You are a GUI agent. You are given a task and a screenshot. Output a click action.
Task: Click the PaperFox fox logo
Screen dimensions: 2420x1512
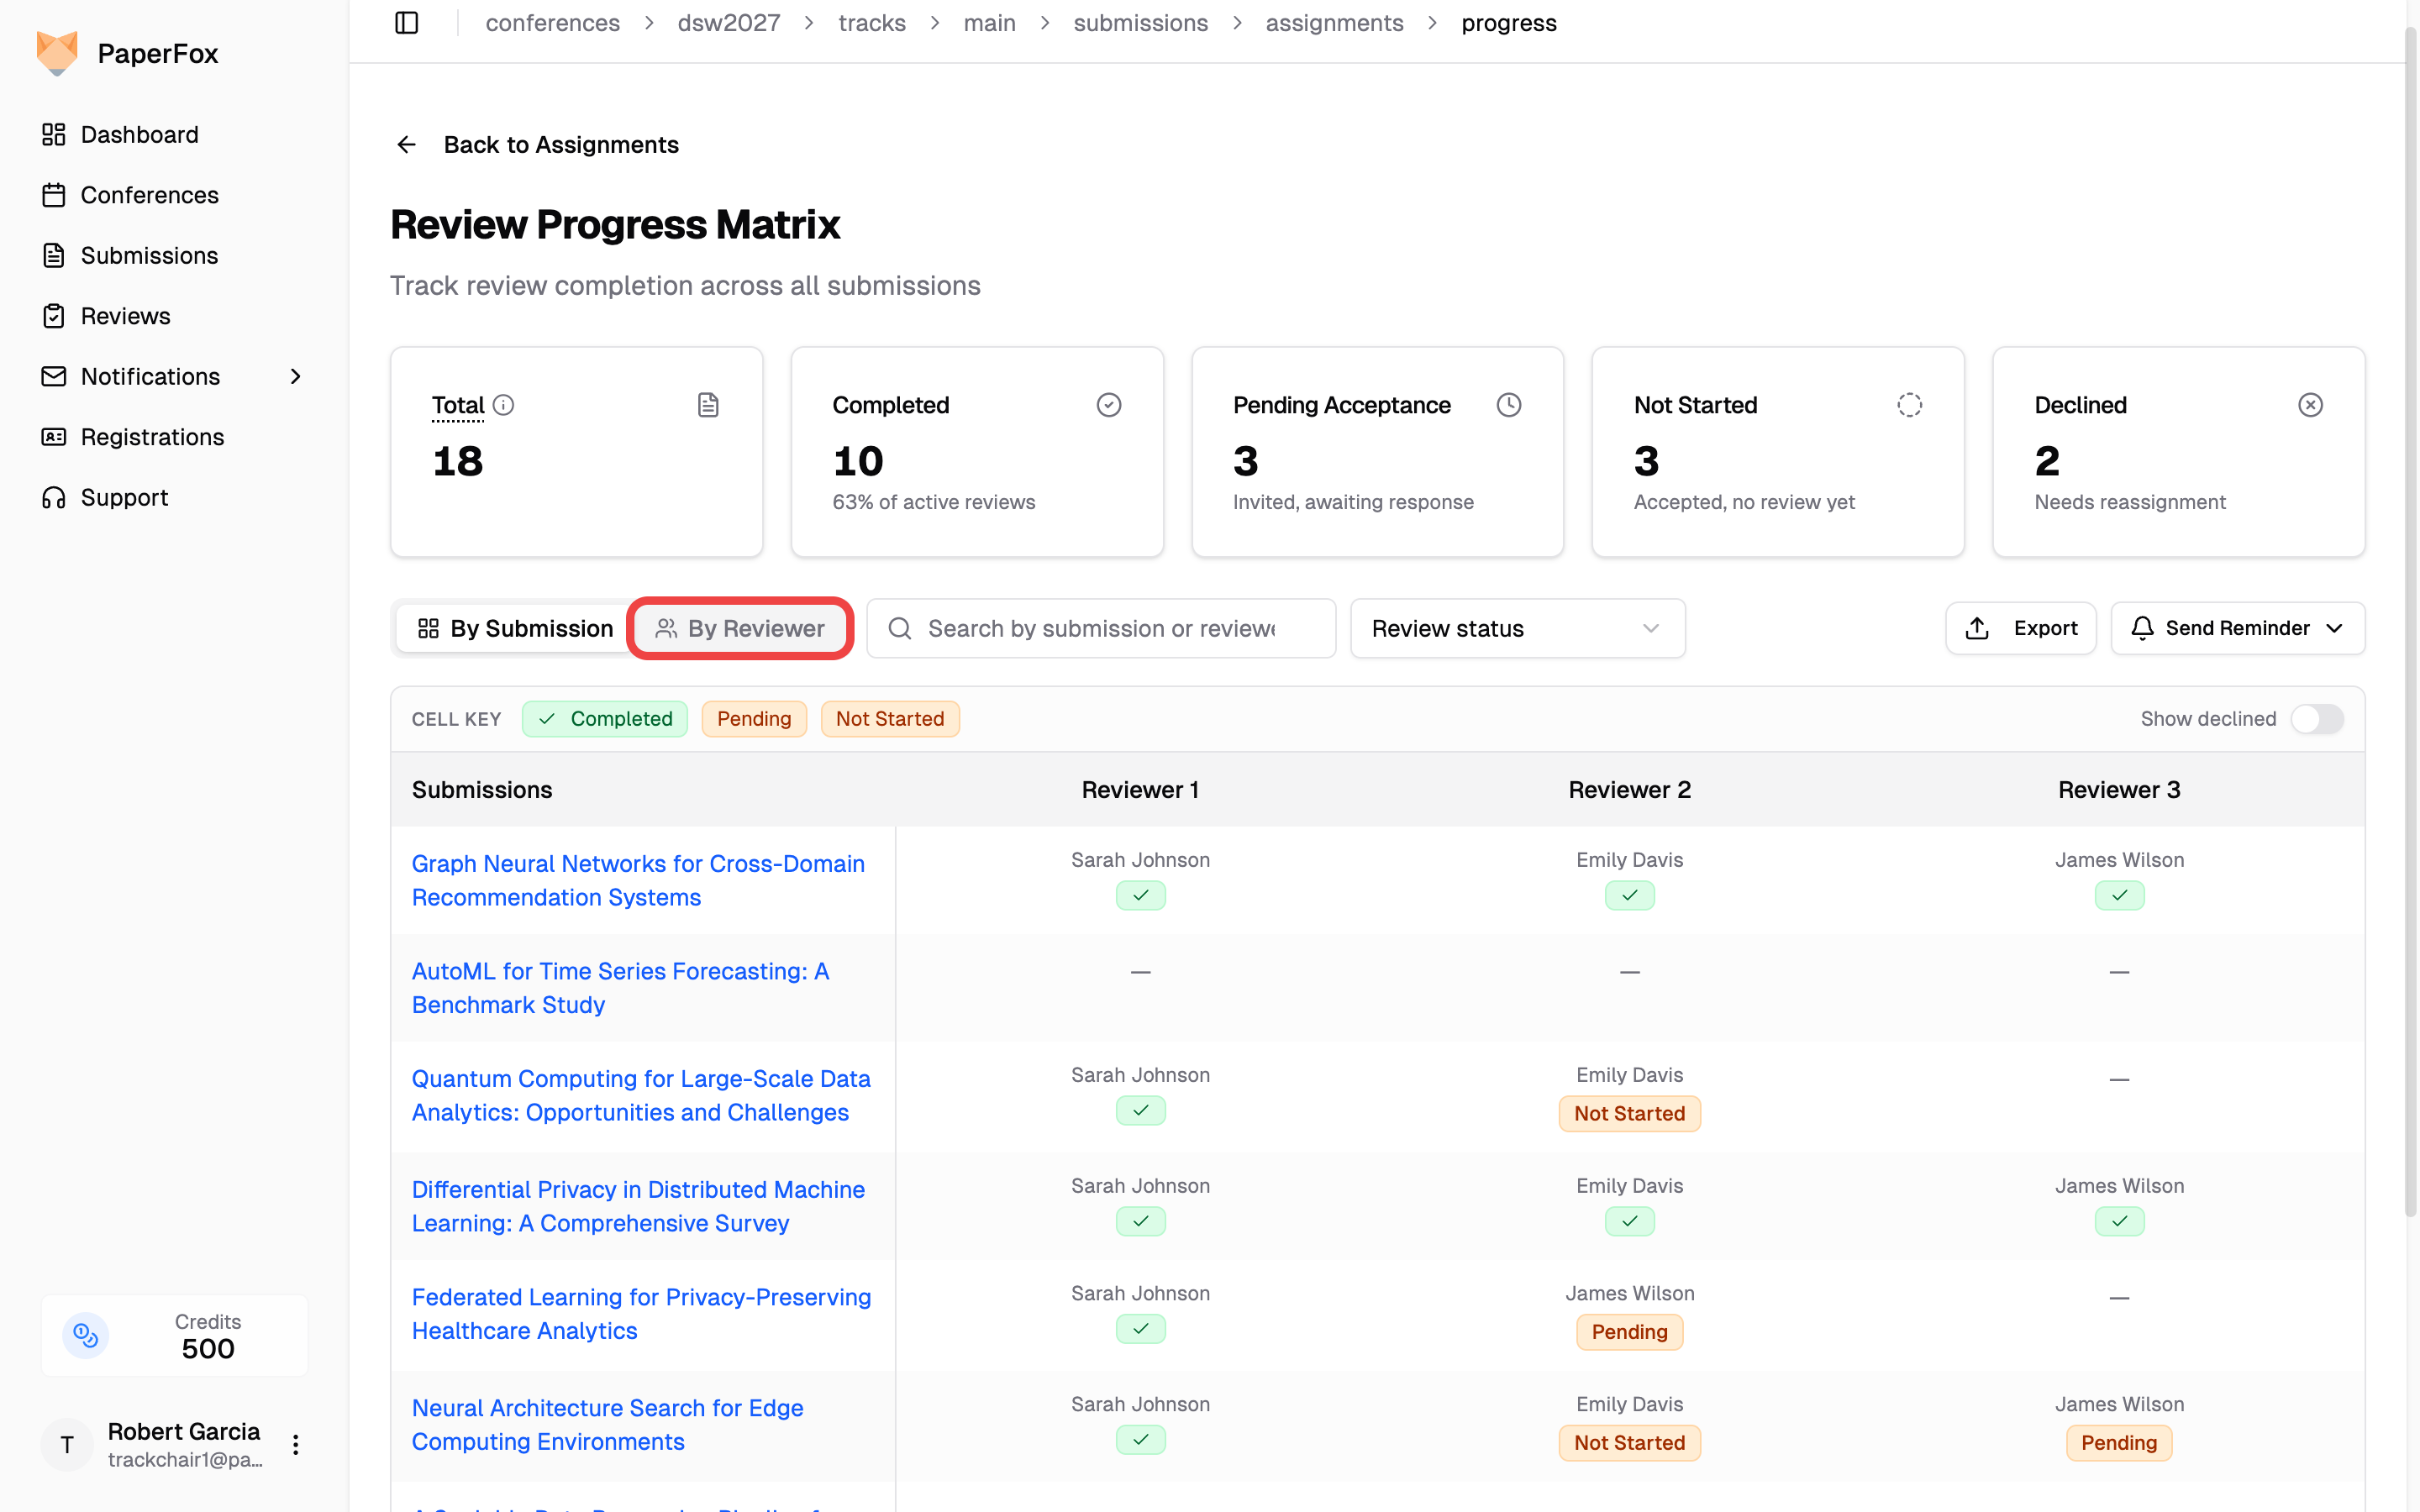[x=57, y=53]
